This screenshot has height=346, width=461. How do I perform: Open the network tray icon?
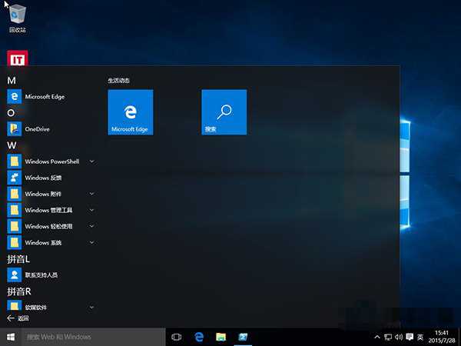(x=388, y=338)
